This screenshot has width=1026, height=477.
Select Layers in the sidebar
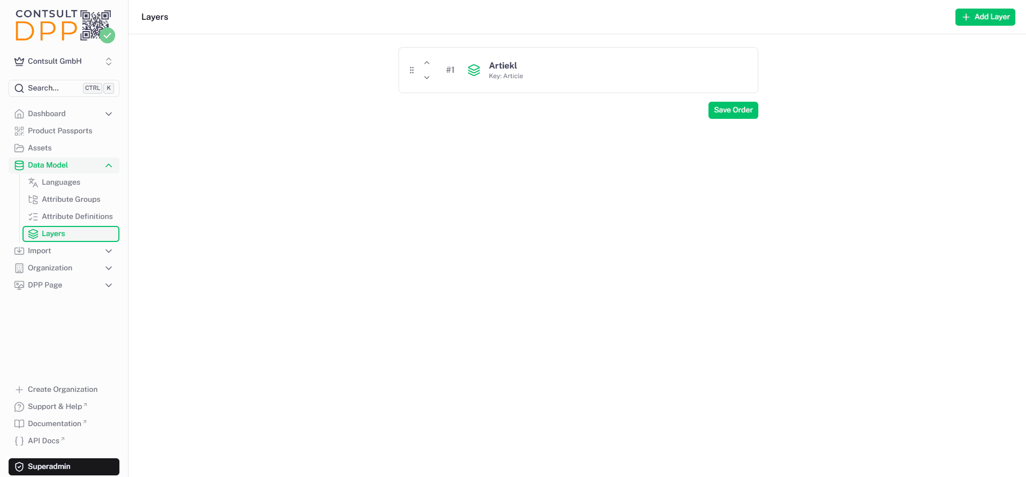[x=71, y=234]
